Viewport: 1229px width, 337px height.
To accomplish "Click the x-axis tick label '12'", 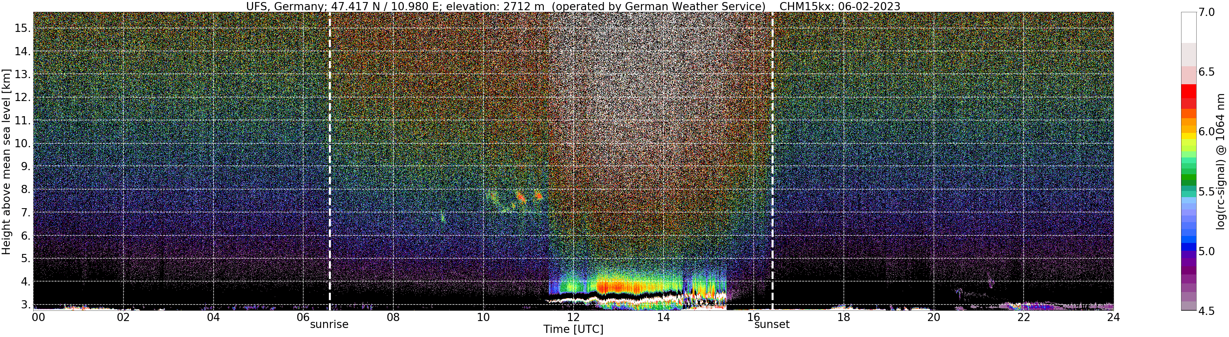I will click(x=573, y=317).
